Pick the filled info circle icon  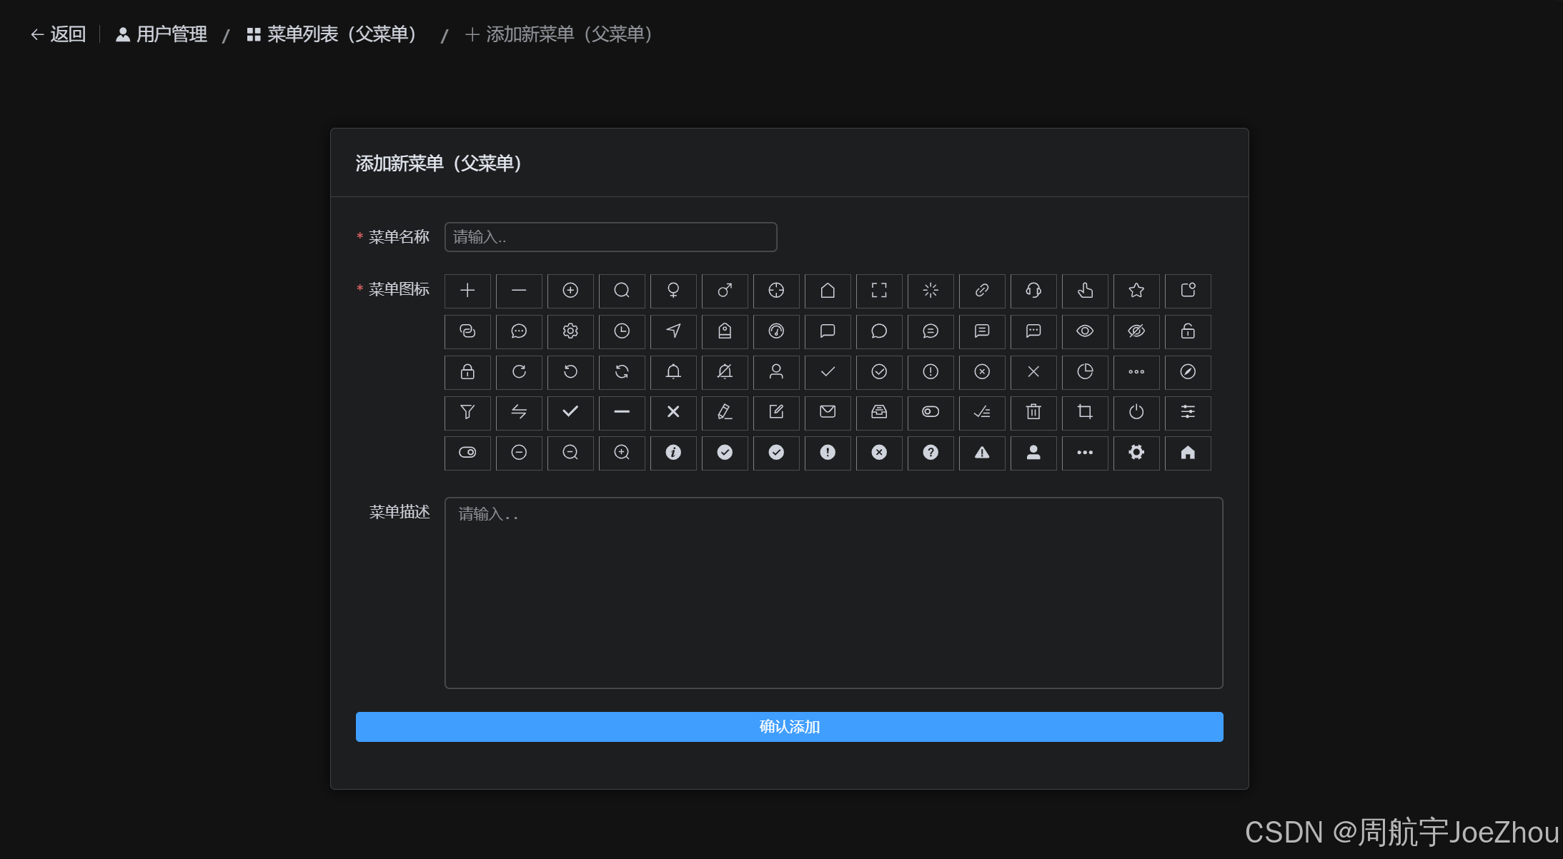673,453
